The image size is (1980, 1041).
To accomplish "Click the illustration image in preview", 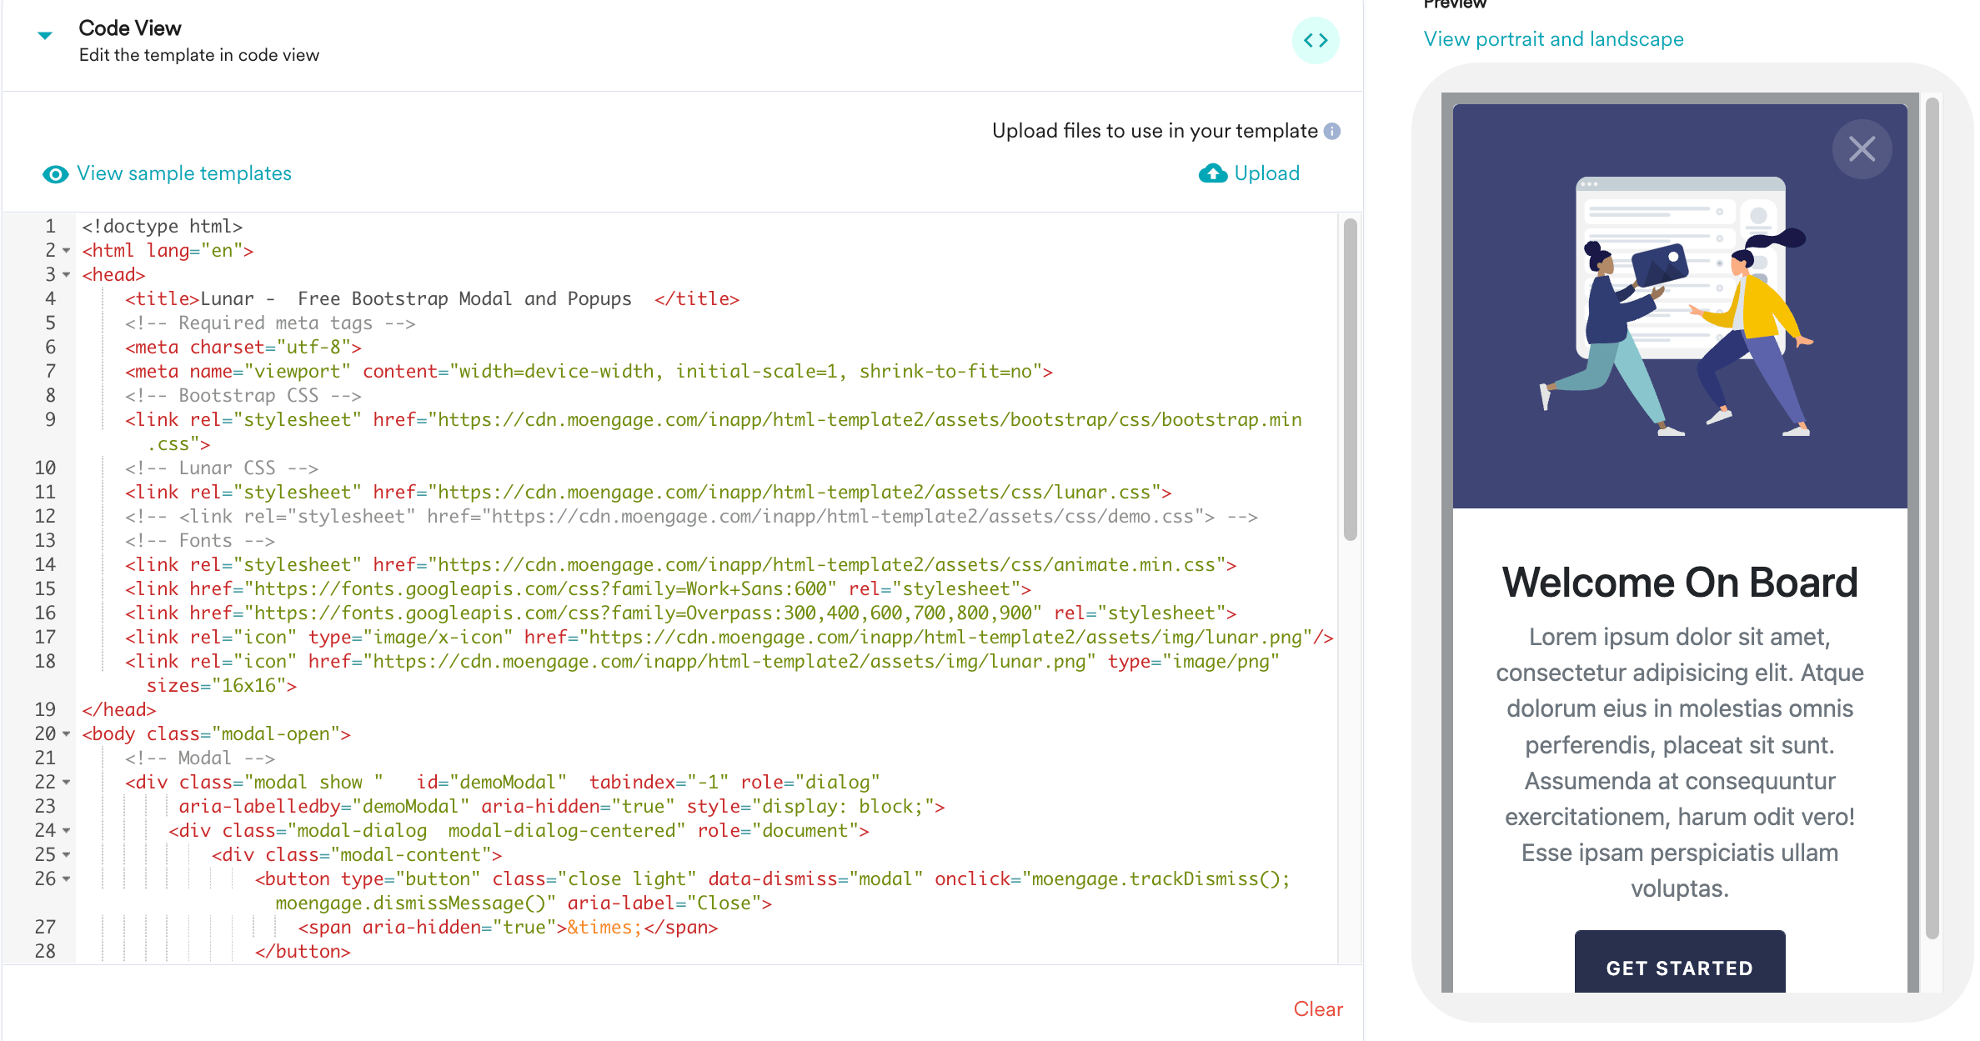I will pos(1679,306).
